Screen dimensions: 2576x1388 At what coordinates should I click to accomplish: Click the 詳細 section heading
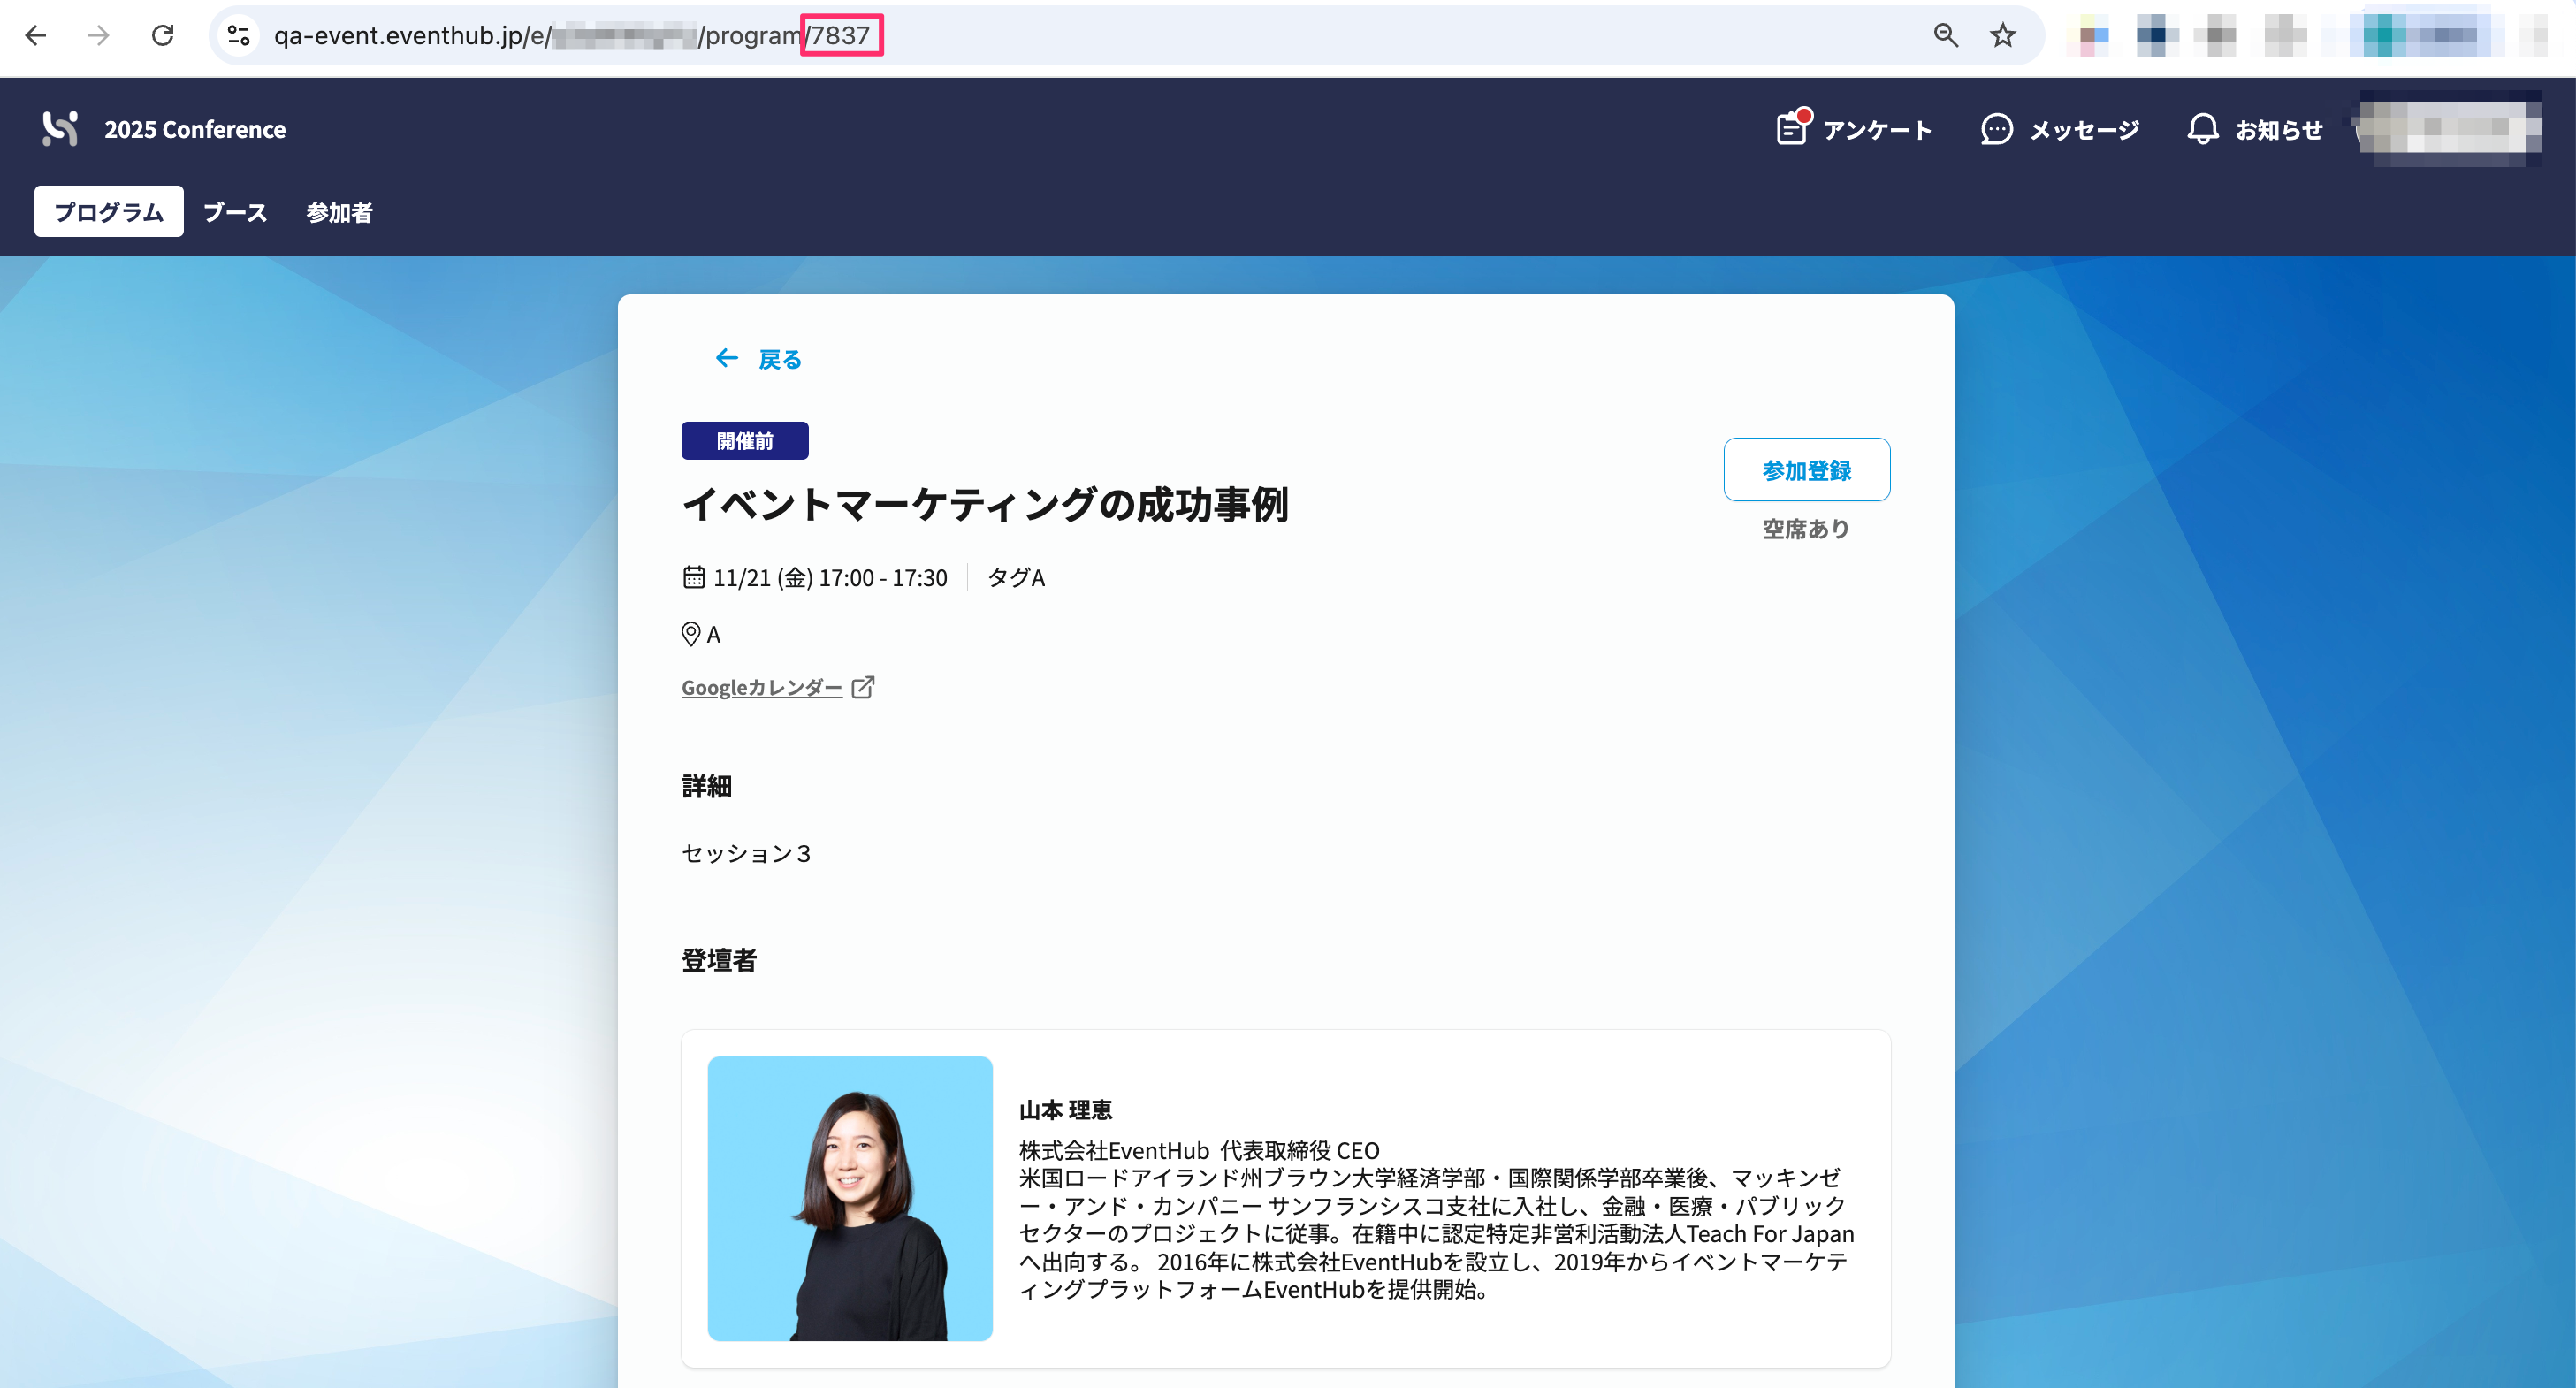707,787
